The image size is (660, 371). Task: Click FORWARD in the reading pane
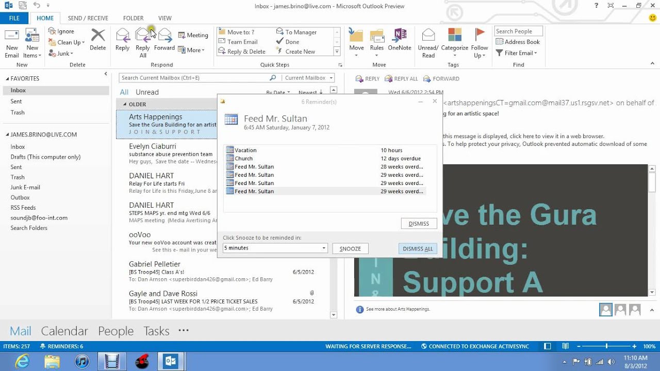coord(441,79)
